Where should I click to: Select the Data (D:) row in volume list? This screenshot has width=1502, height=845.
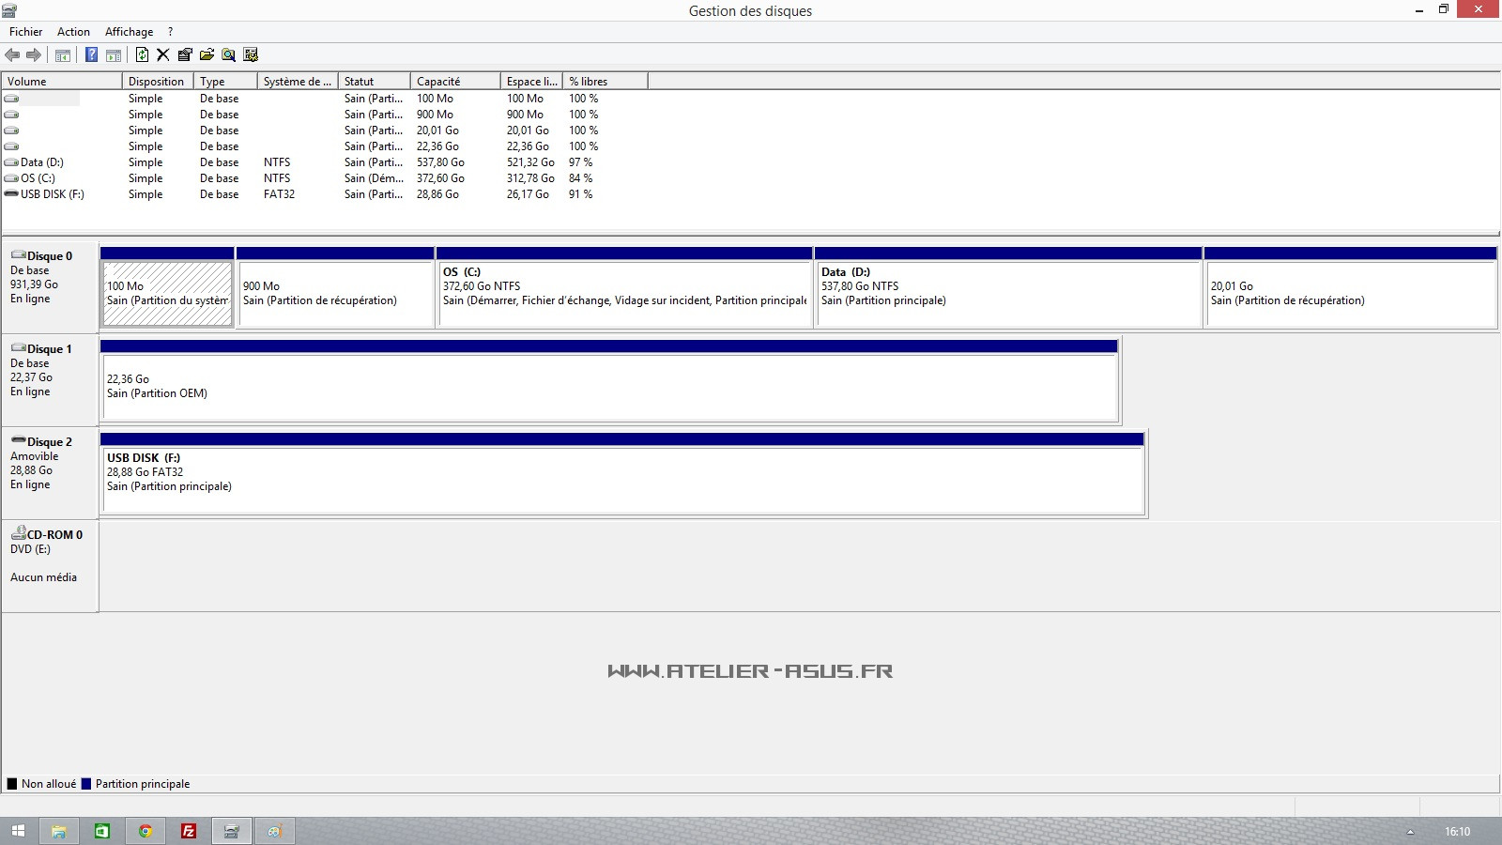pyautogui.click(x=42, y=162)
